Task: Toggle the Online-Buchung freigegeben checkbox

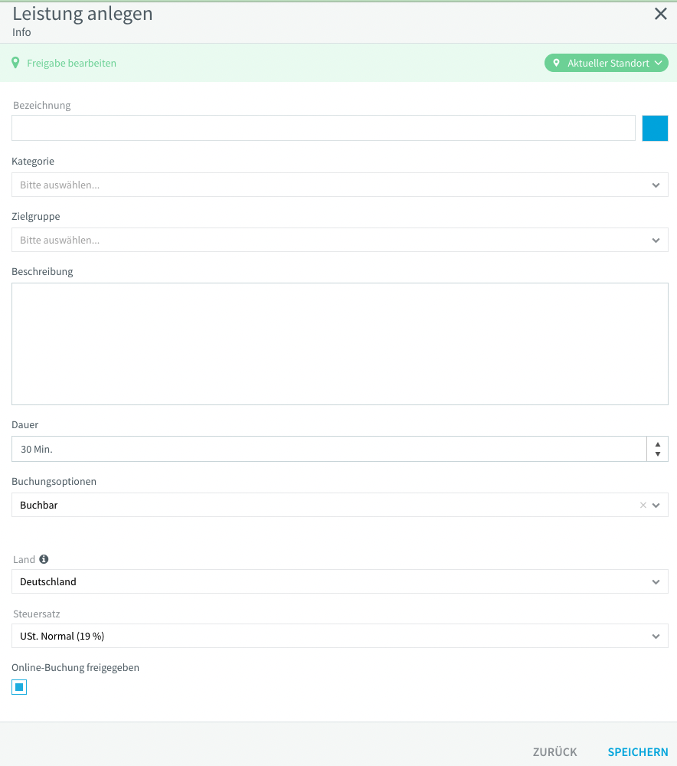Action: coord(19,687)
